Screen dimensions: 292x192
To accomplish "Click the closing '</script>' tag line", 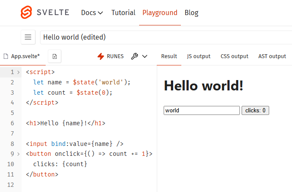I will click(x=42, y=102).
